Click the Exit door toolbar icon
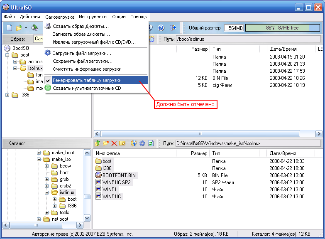 tap(173, 28)
